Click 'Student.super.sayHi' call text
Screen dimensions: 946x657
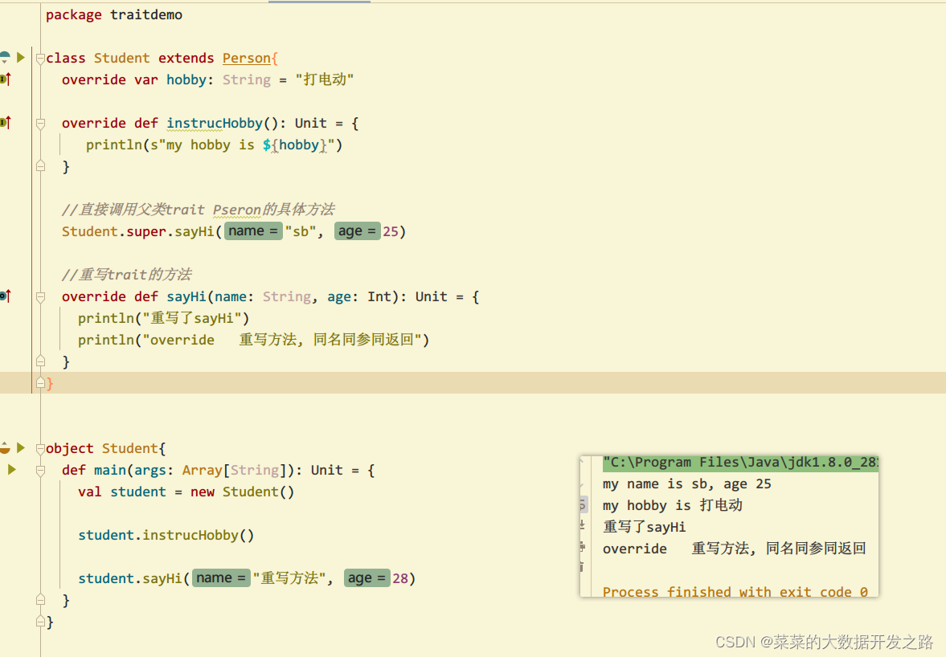(137, 231)
